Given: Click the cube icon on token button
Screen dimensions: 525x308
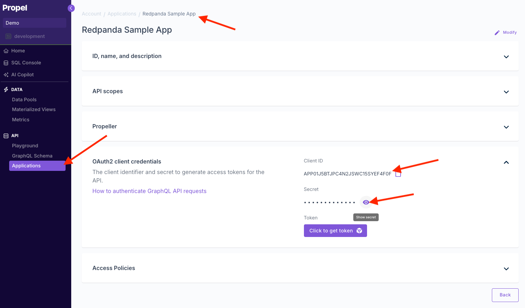Looking at the screenshot, I should tap(359, 231).
